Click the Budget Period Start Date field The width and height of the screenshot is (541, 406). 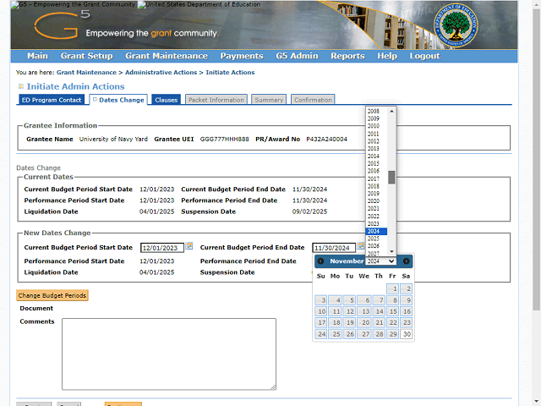point(161,248)
